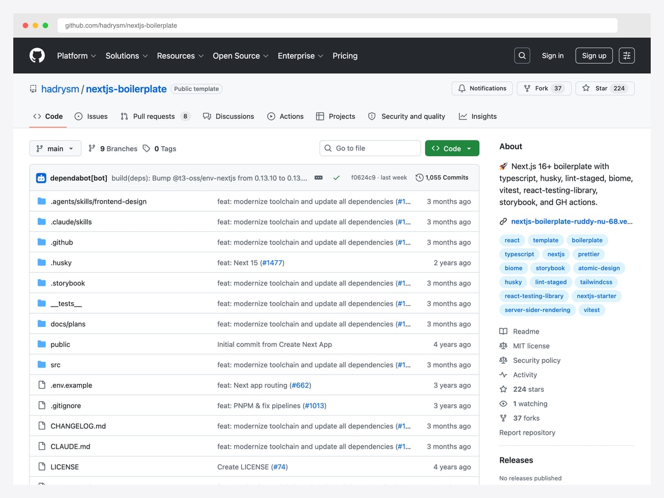Open pull request #1477 link
The width and height of the screenshot is (664, 498).
pos(272,263)
